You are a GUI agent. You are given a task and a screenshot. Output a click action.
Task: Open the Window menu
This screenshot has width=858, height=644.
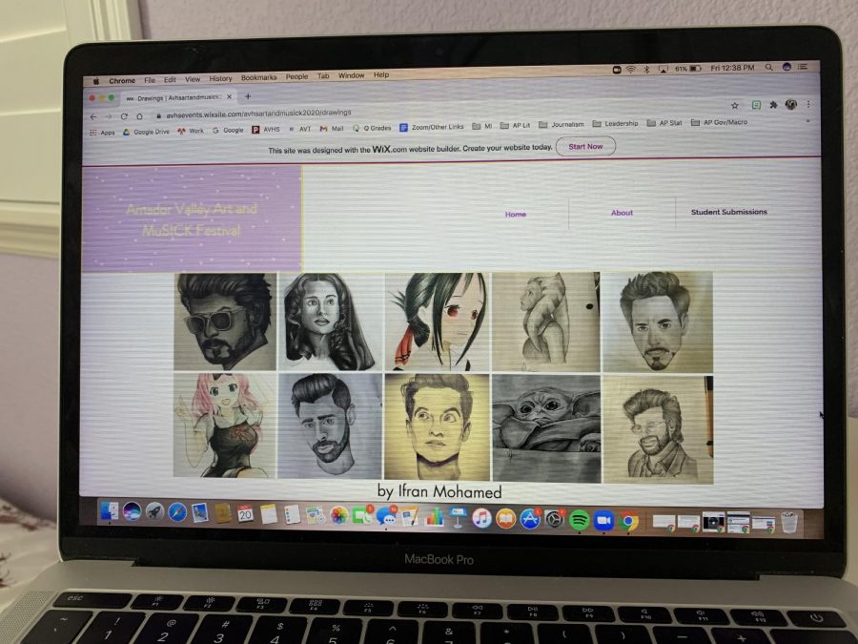(351, 75)
